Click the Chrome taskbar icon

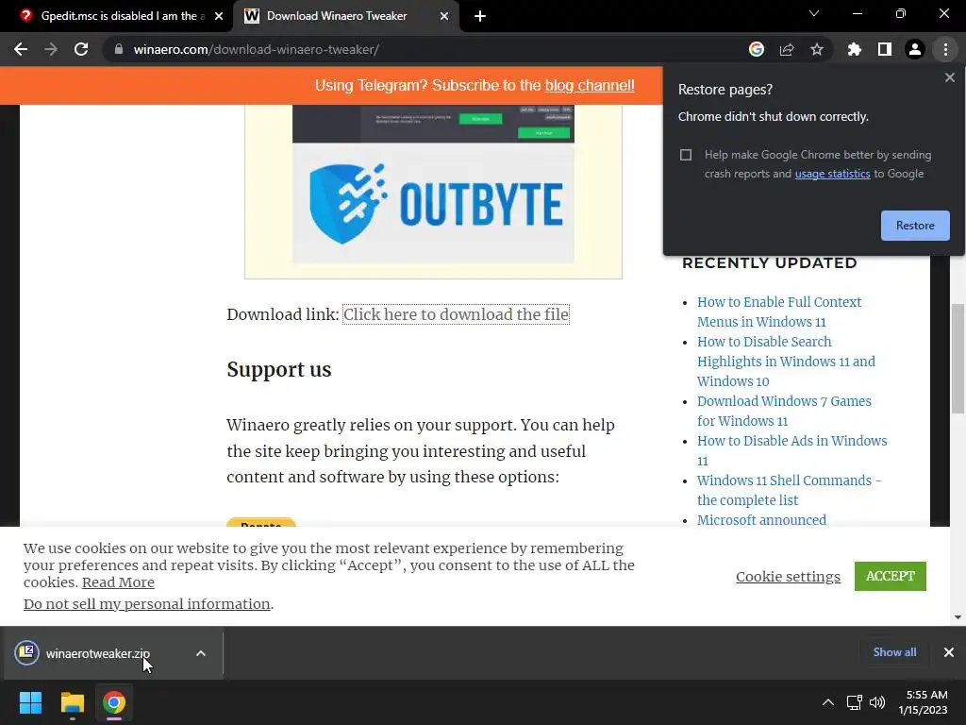(114, 702)
